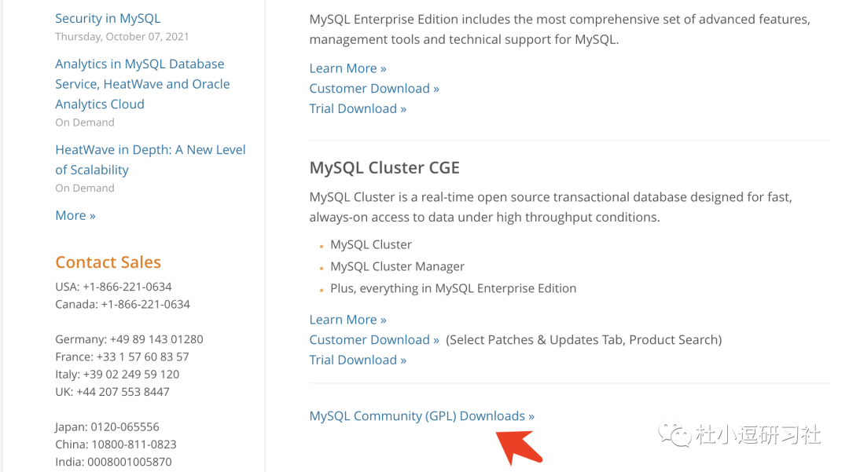Click Trial Download » for Enterprise Edition

pyautogui.click(x=358, y=108)
